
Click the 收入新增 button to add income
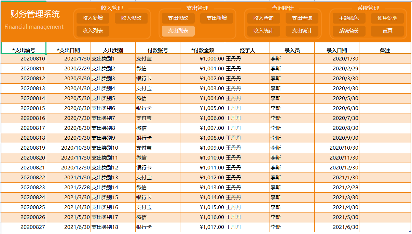[92, 18]
